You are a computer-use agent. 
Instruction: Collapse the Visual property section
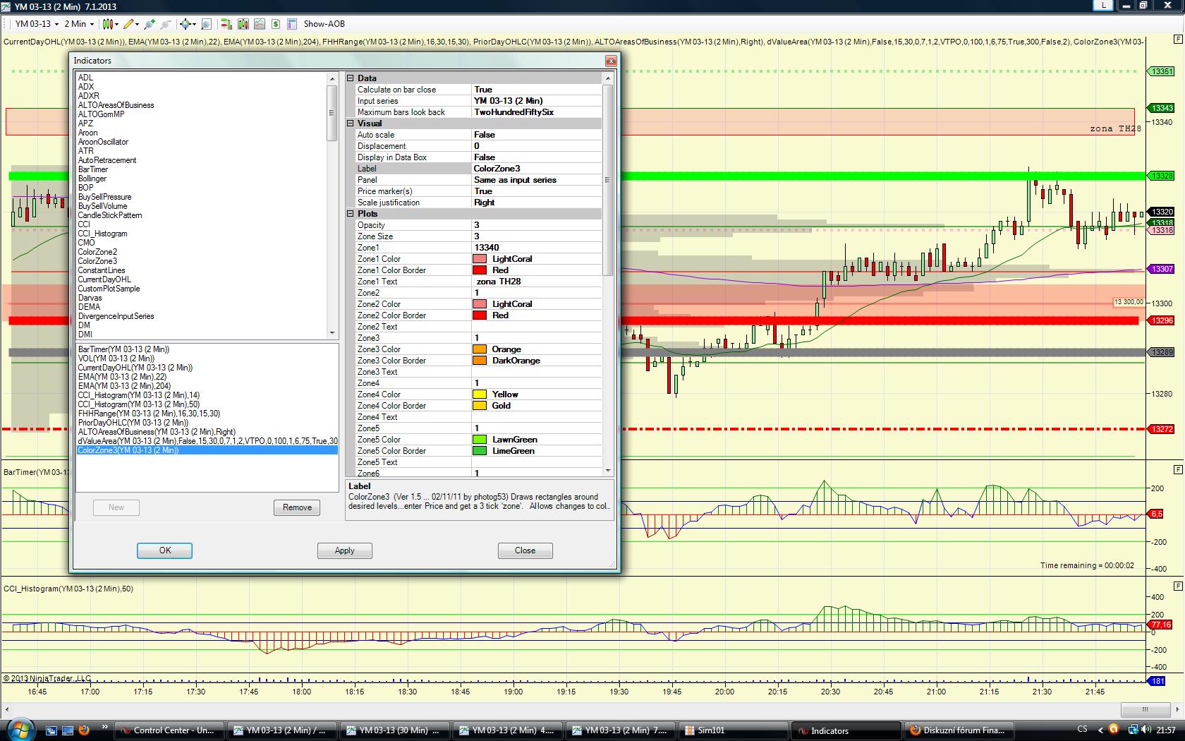pyautogui.click(x=351, y=123)
